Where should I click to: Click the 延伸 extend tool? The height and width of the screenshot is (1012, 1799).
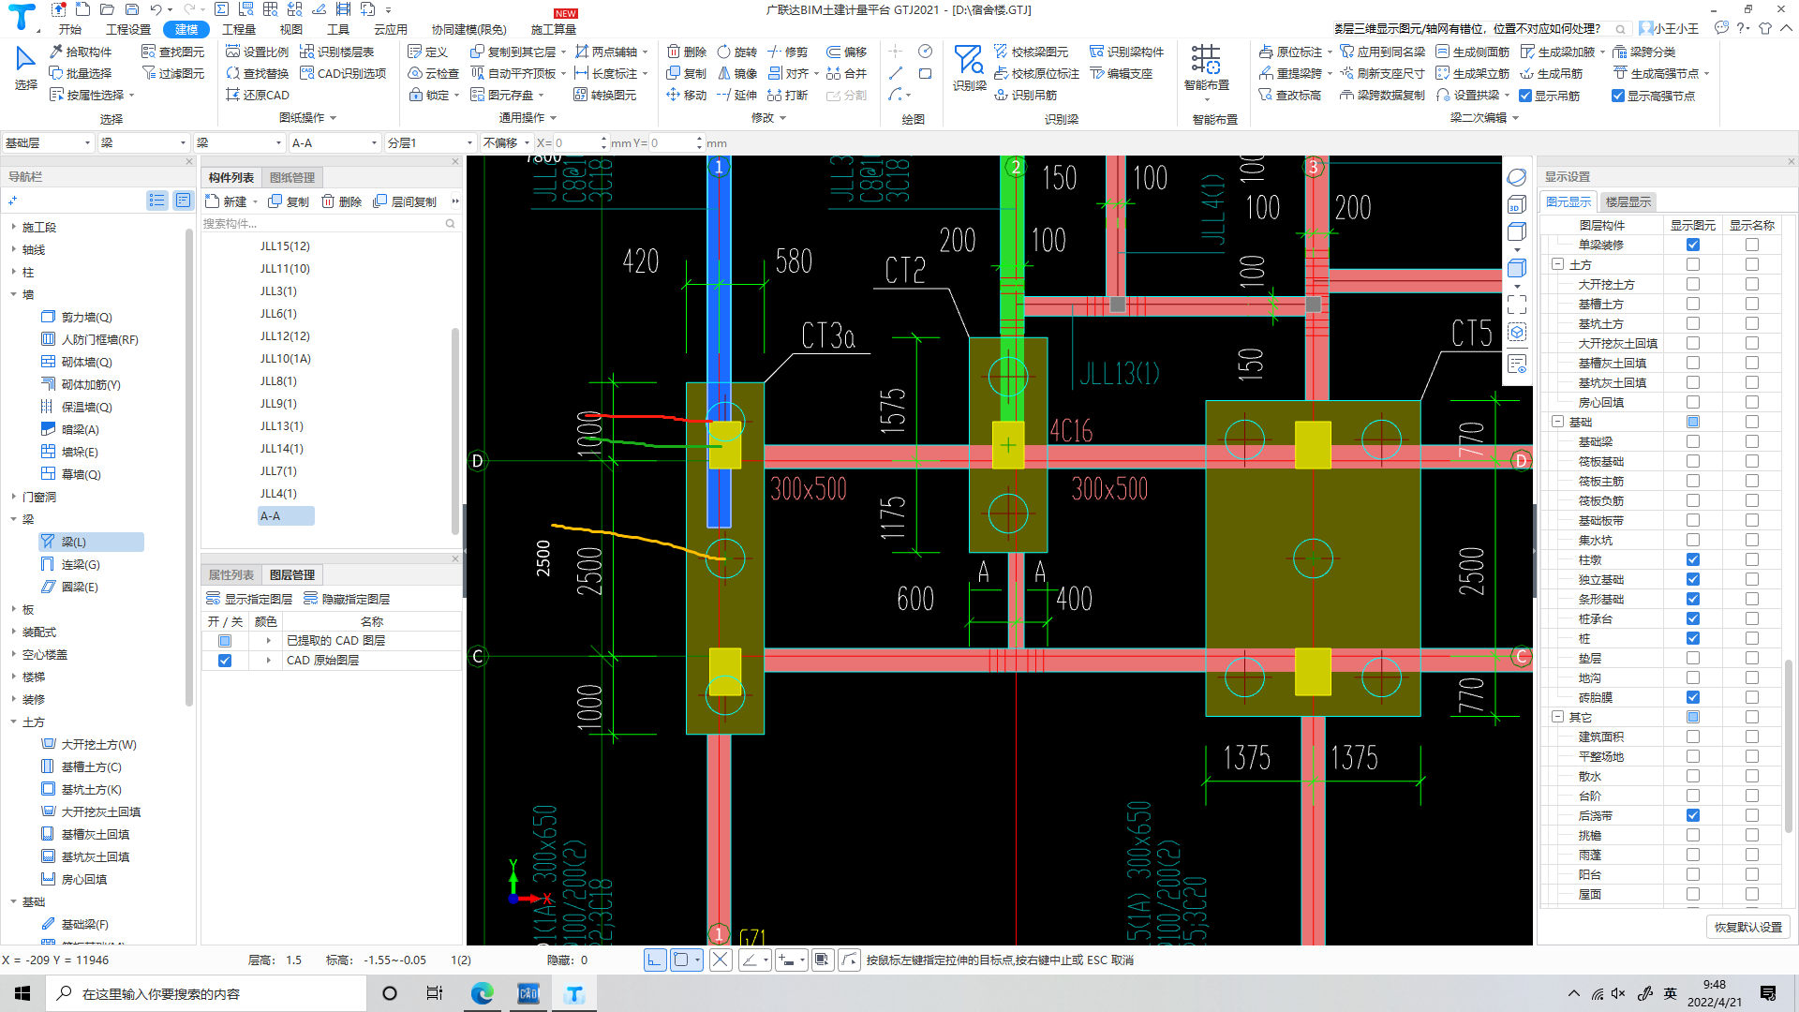737,95
